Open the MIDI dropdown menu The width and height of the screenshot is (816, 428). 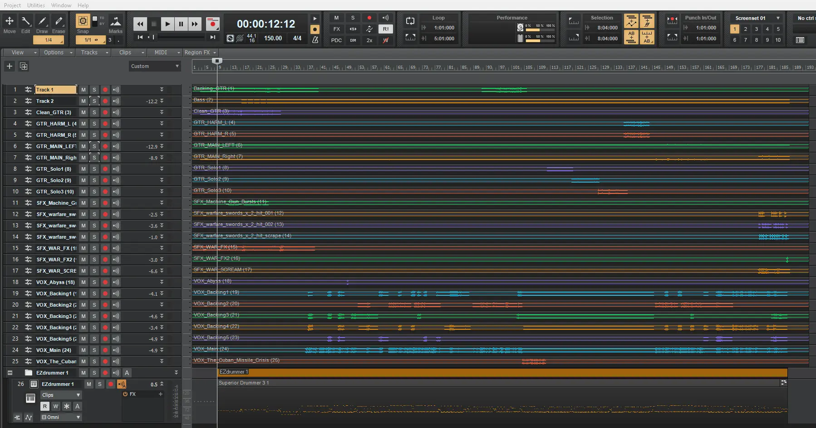coord(165,53)
